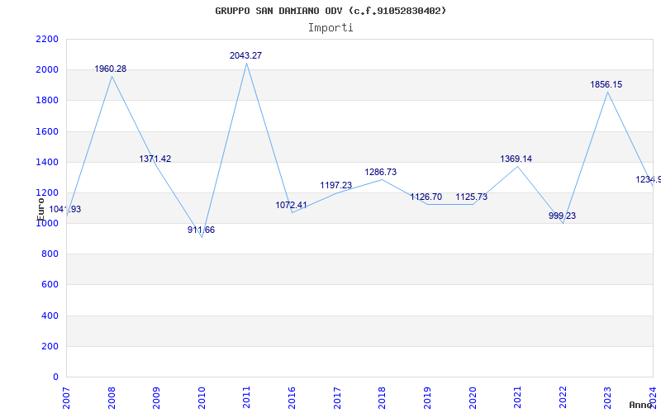The height and width of the screenshot is (413, 661).
Task: Select the 1286.73 data label
Action: click(x=381, y=173)
